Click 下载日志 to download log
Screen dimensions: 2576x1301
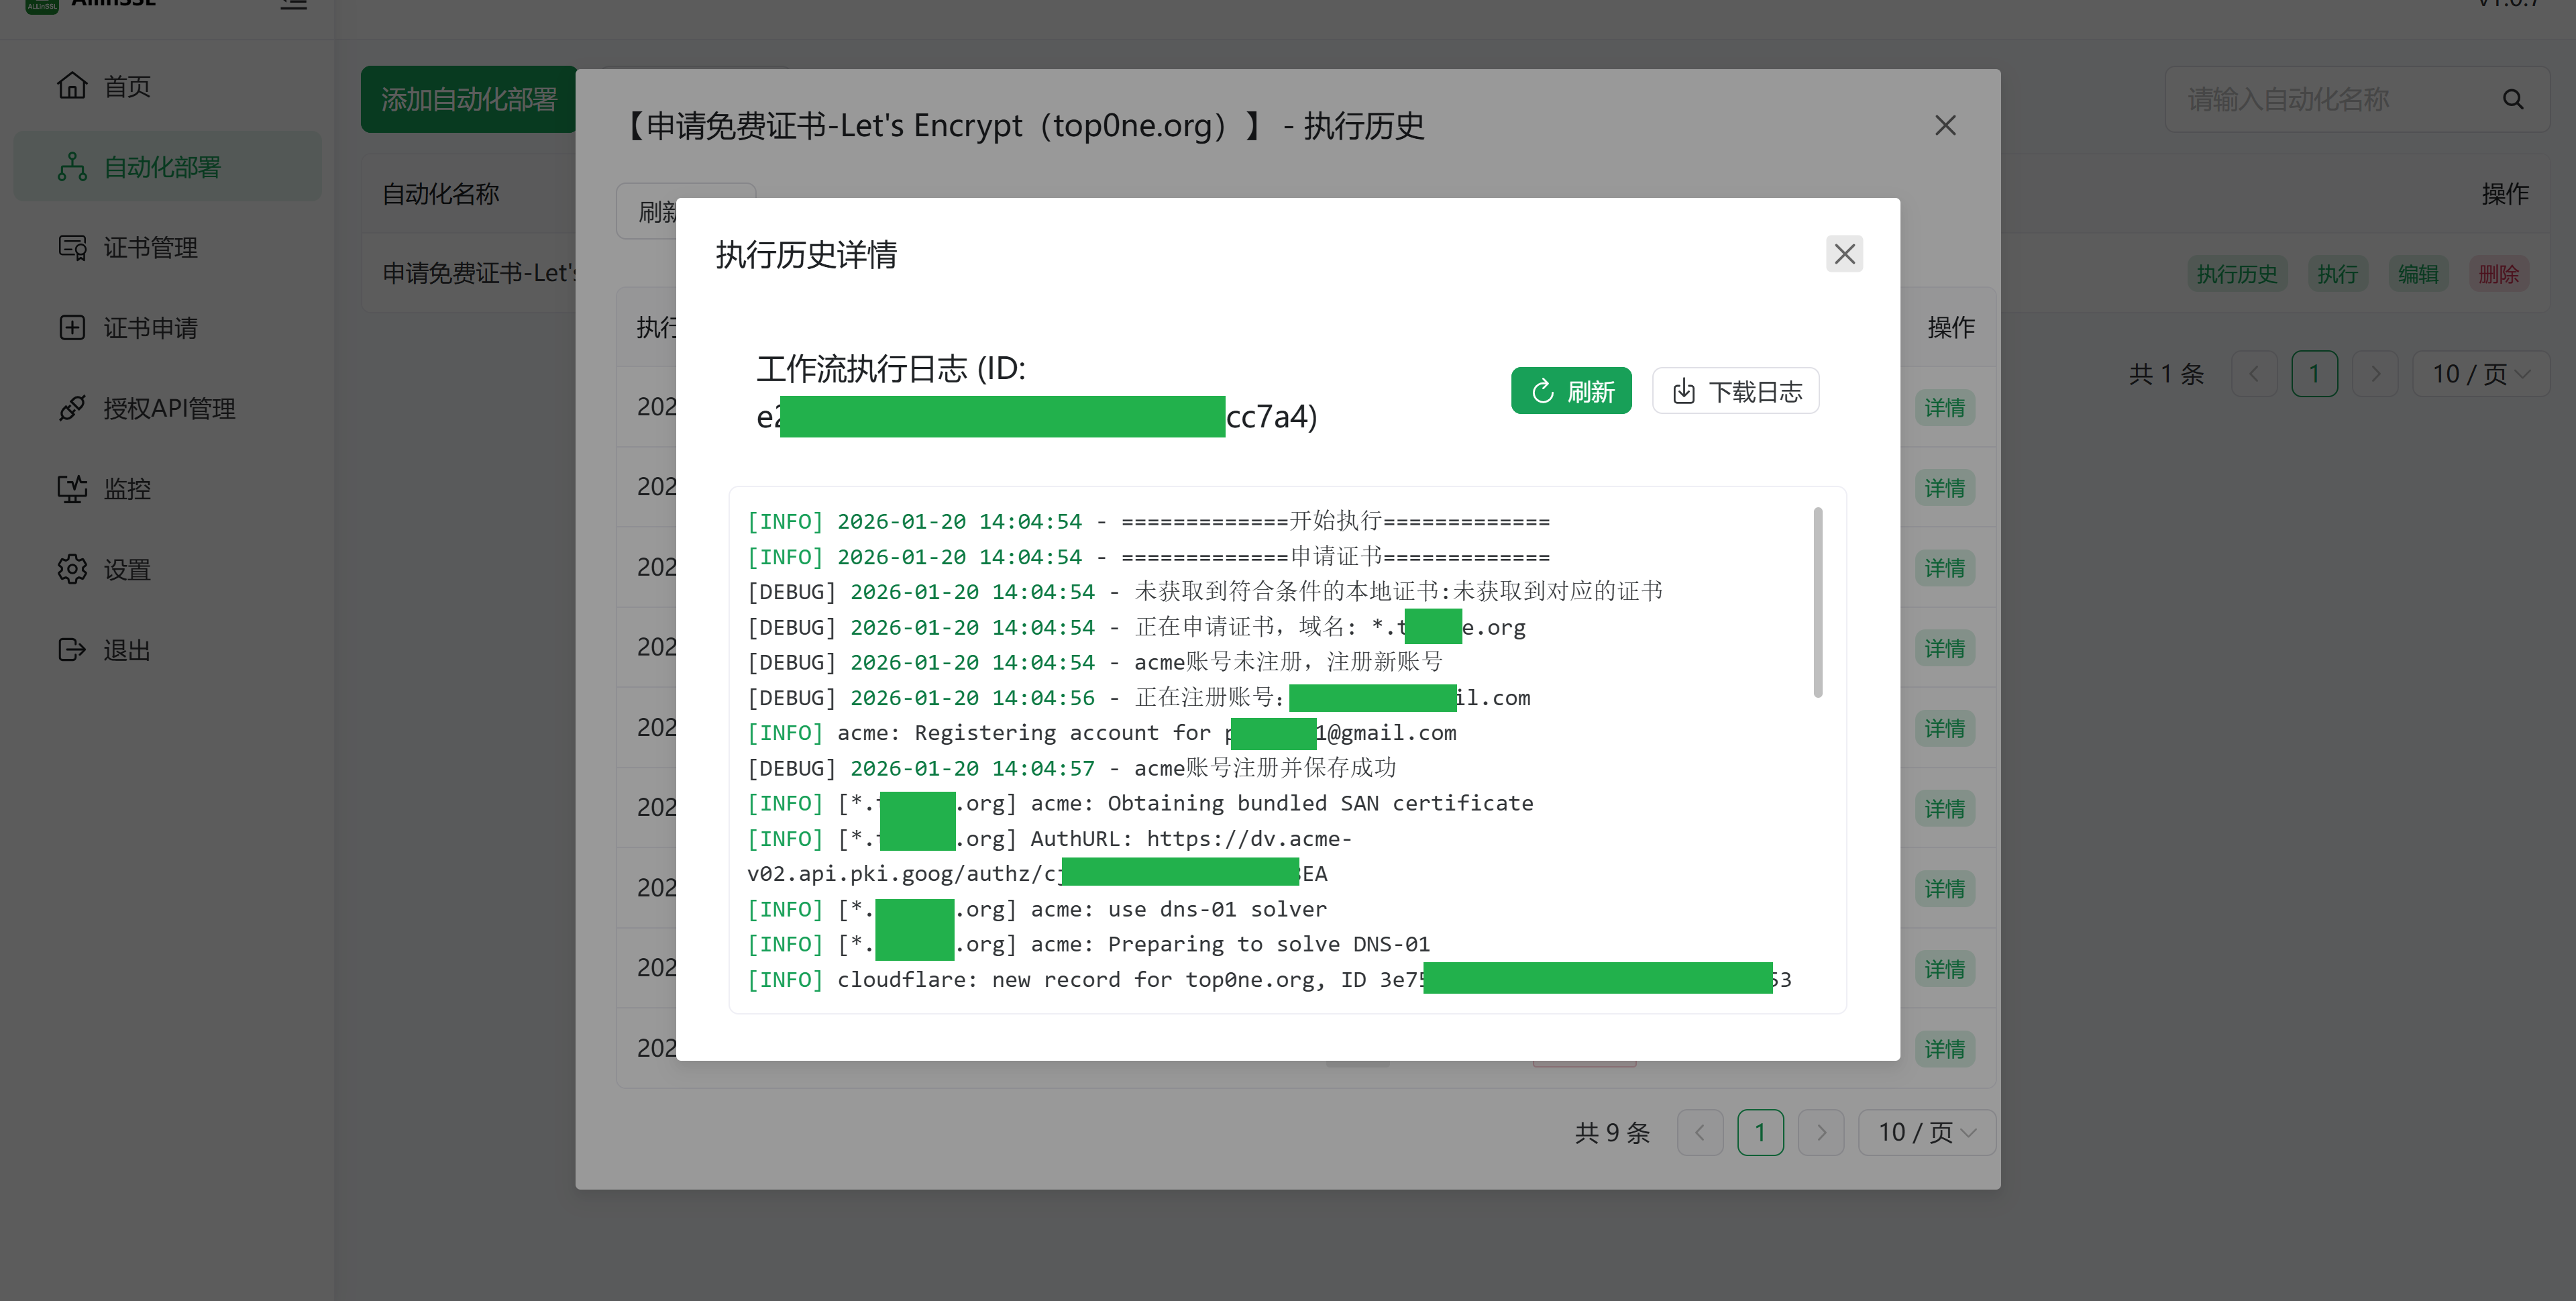pyautogui.click(x=1735, y=391)
